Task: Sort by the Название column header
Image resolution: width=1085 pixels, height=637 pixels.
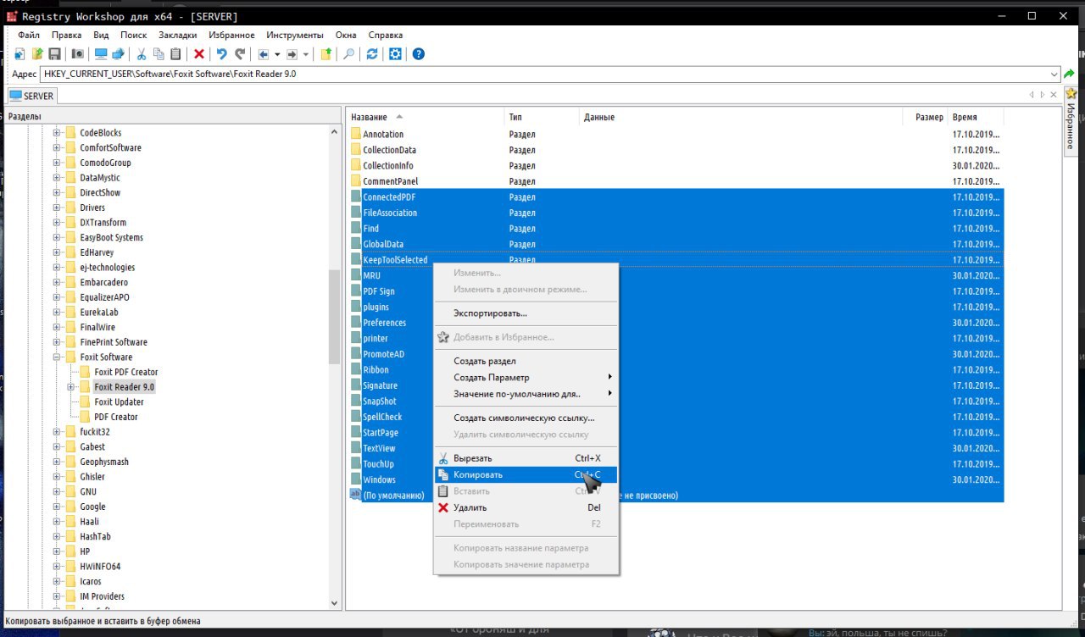Action: (x=426, y=117)
